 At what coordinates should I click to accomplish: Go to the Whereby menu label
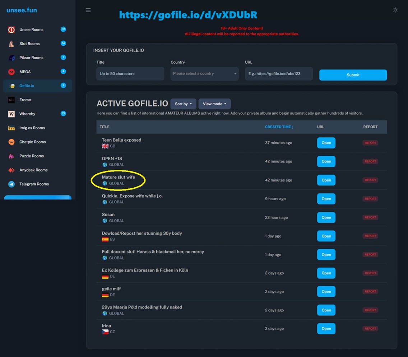click(27, 114)
